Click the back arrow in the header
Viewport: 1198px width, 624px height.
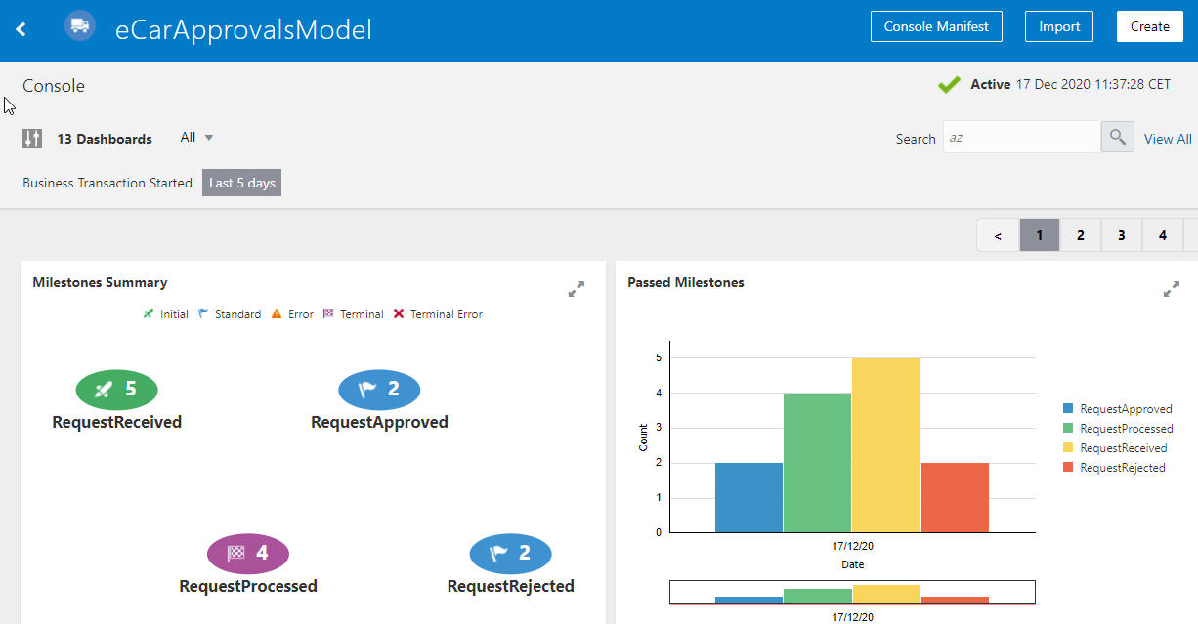21,28
